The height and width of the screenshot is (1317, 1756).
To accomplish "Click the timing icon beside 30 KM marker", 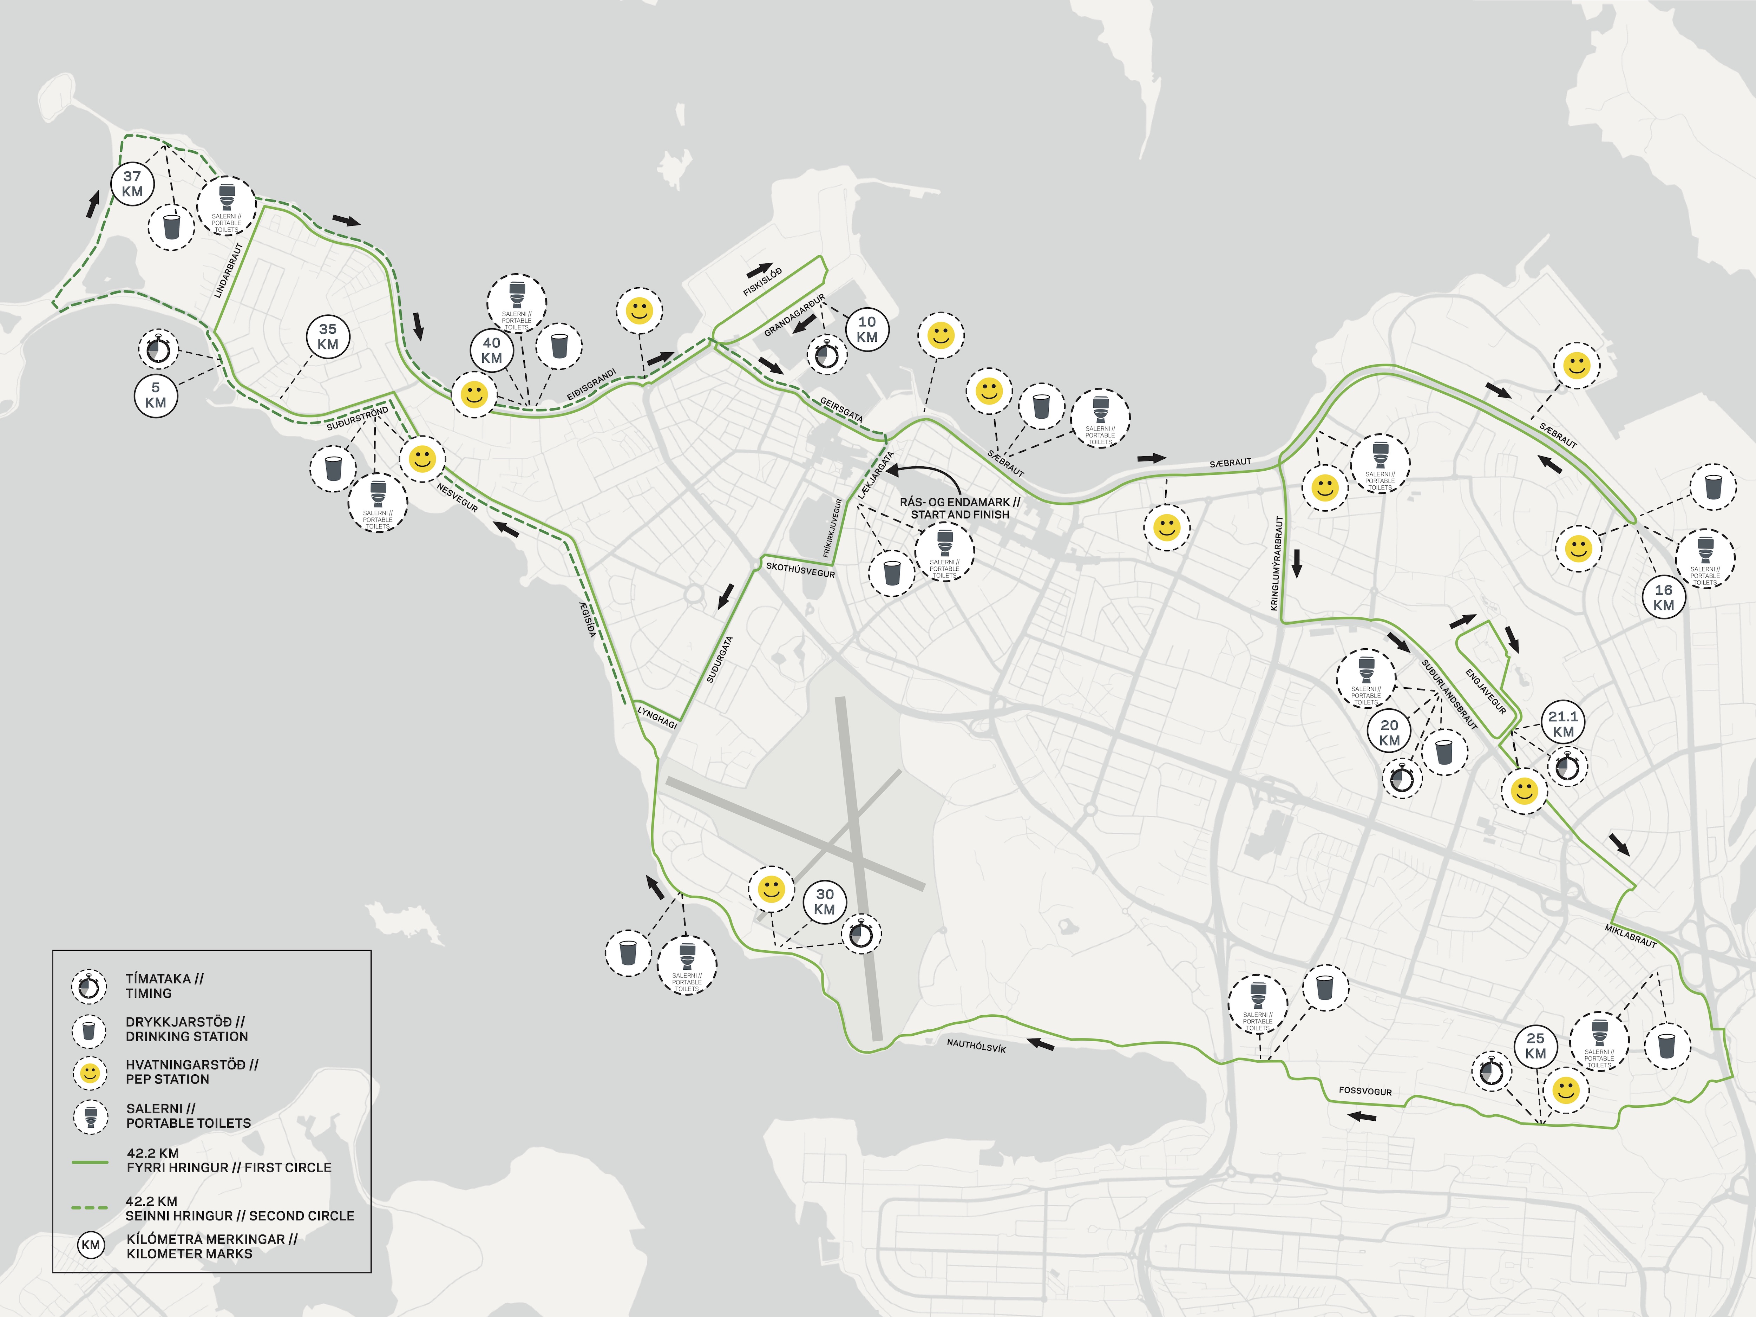I will tap(861, 934).
